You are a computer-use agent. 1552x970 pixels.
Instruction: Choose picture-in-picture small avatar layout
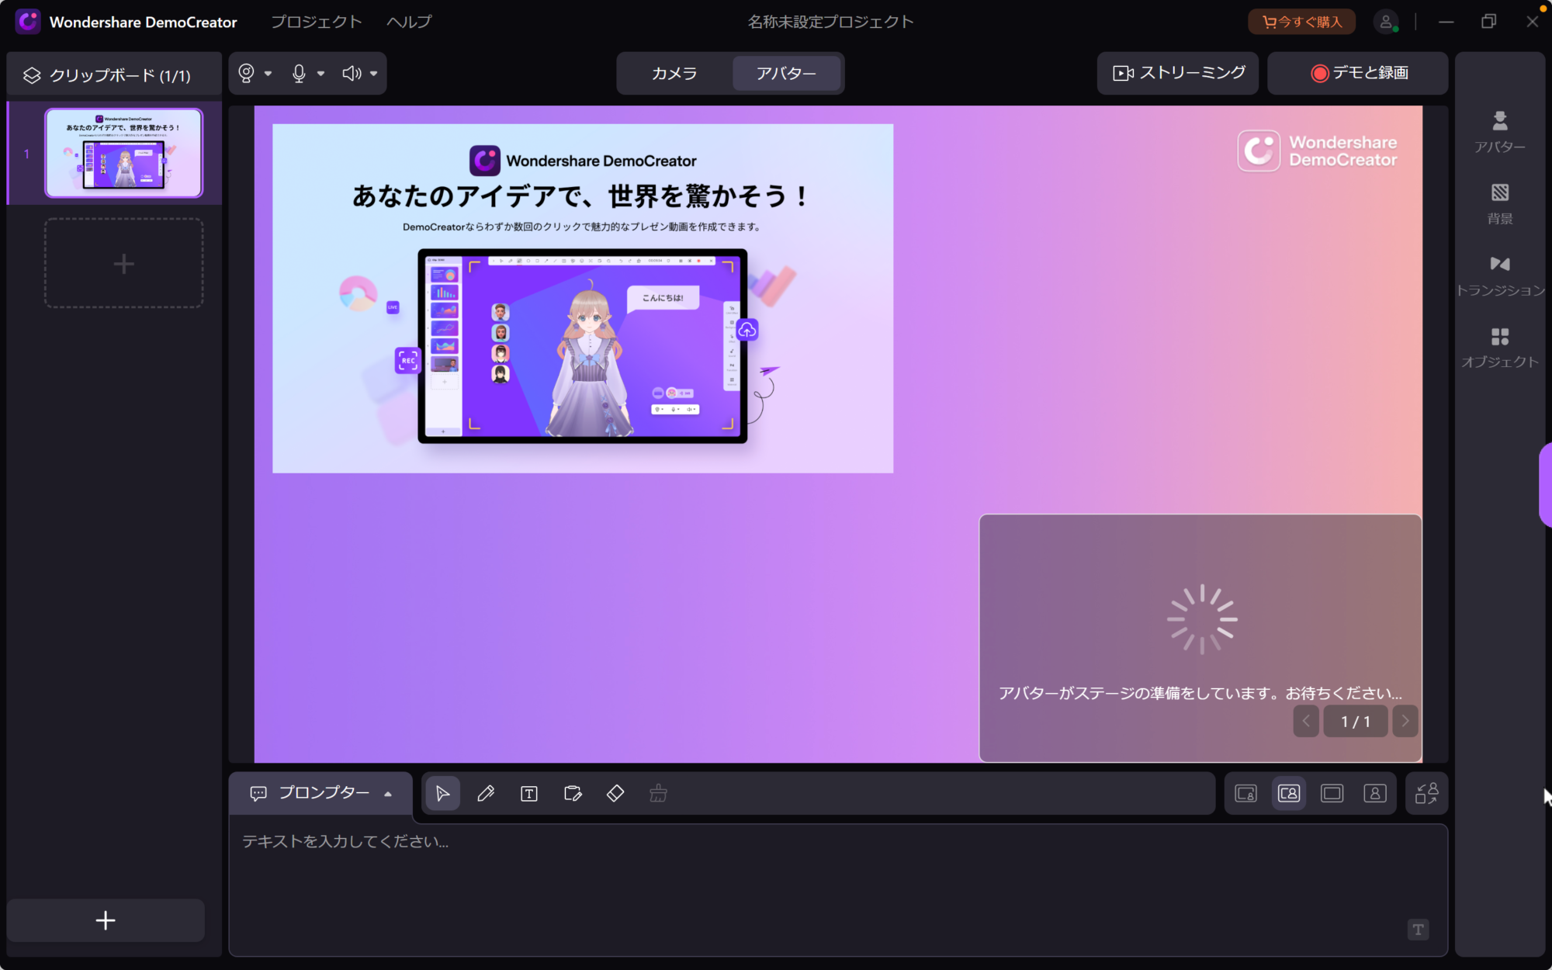pos(1245,793)
